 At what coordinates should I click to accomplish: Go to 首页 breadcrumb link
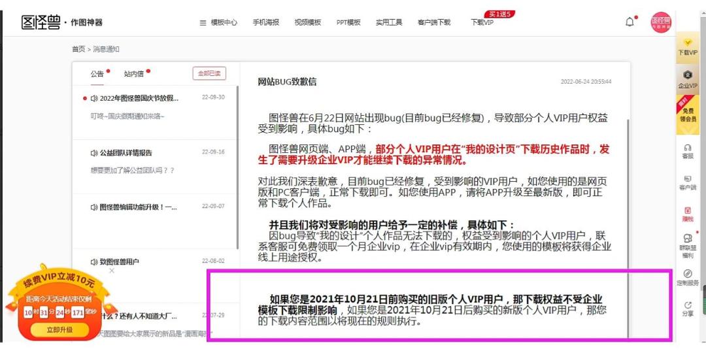click(x=78, y=49)
